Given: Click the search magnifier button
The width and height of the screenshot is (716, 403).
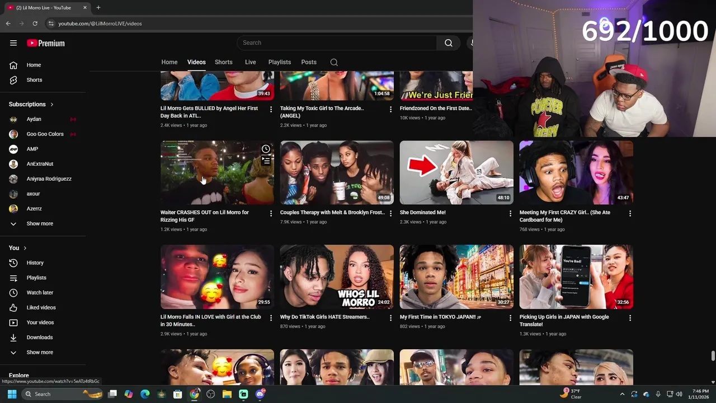Looking at the screenshot, I should tap(449, 43).
